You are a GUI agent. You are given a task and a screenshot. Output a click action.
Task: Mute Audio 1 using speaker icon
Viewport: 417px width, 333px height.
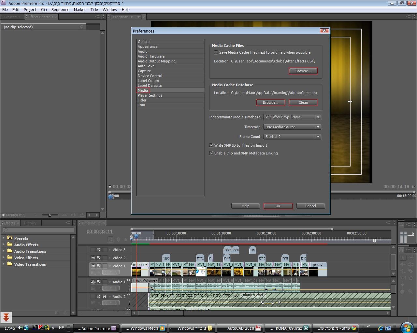93,282
